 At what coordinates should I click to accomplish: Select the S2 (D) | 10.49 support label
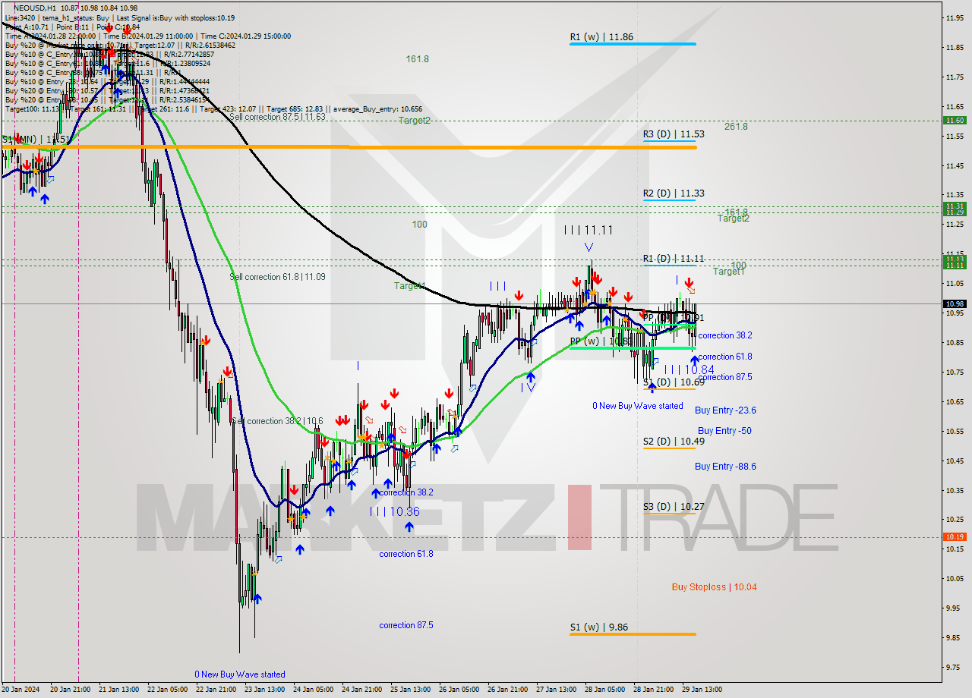[x=674, y=442]
